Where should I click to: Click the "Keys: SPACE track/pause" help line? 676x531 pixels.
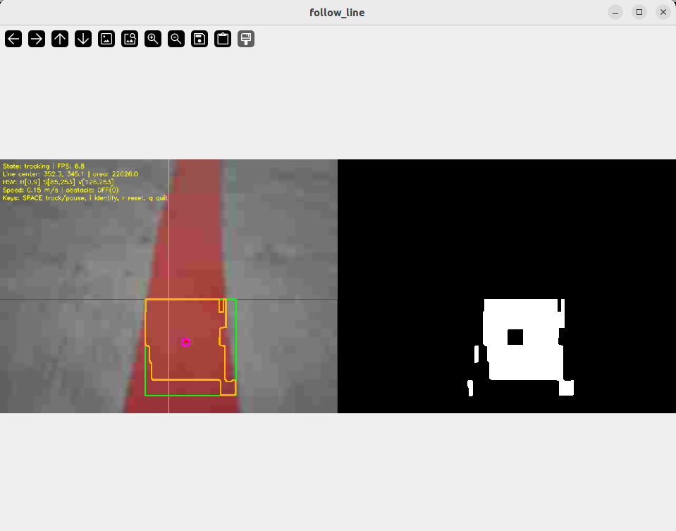point(85,198)
